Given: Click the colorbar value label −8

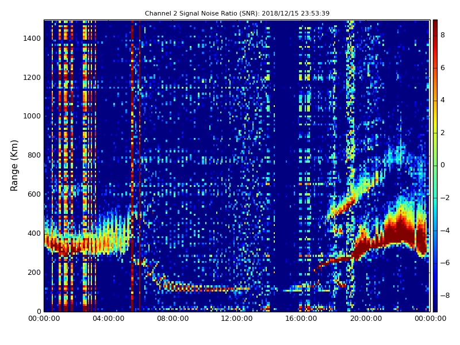Looking at the screenshot, I should (445, 296).
